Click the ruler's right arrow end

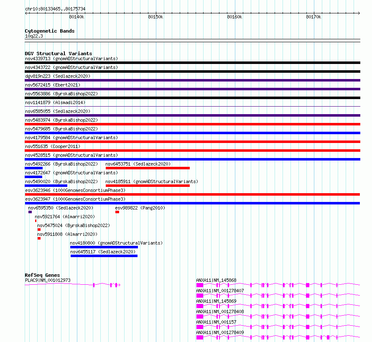pos(359,13)
